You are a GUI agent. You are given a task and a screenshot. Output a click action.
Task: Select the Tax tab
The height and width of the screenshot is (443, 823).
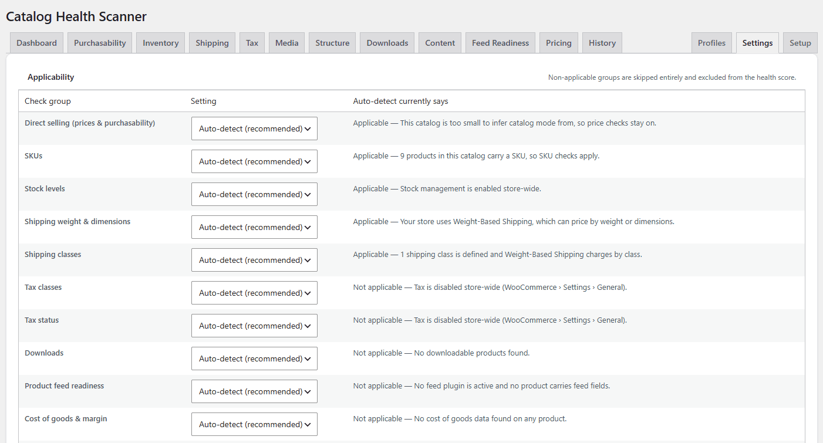point(252,43)
